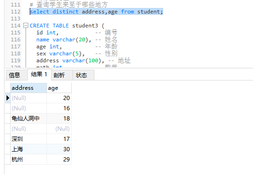Switch to the 结果 1 tab

[x=40, y=74]
